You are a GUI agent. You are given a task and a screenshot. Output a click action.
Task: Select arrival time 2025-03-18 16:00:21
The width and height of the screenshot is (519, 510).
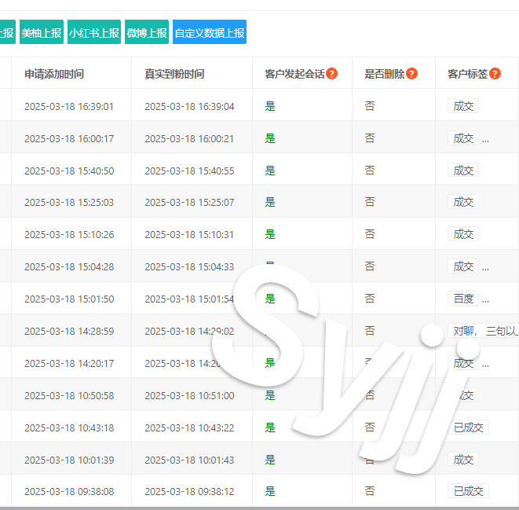pos(189,139)
